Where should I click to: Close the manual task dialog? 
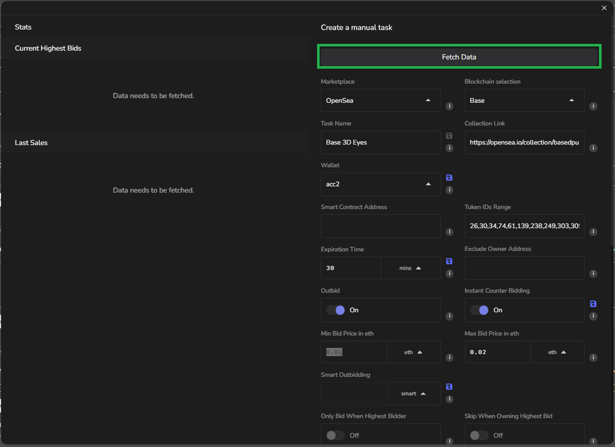coord(604,8)
